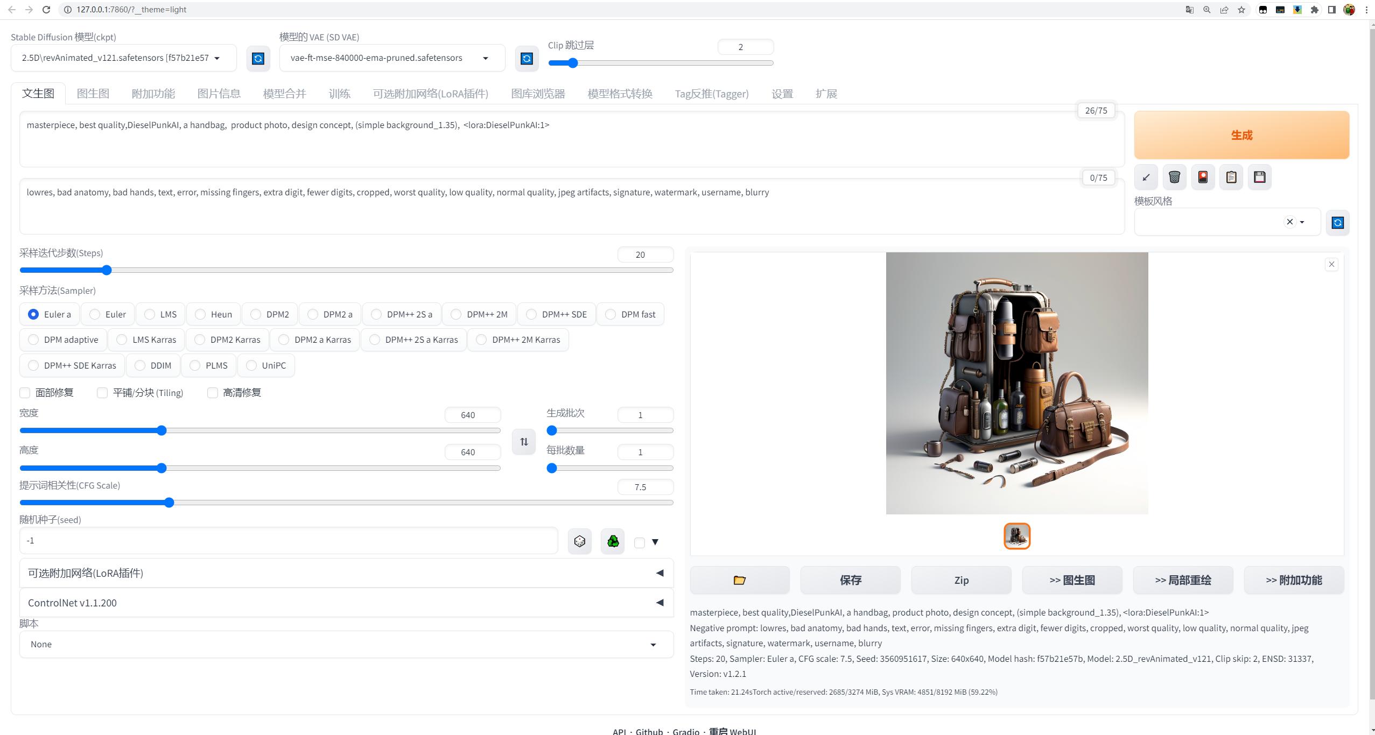Image resolution: width=1375 pixels, height=735 pixels.
Task: Bookmark this page with the star icon
Action: coord(1241,10)
